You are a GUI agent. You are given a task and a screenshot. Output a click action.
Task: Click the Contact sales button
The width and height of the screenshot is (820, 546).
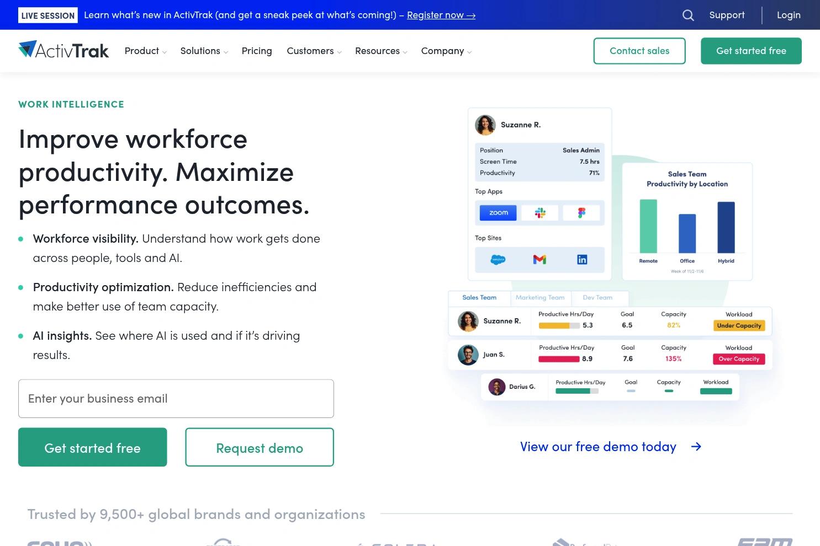tap(639, 51)
